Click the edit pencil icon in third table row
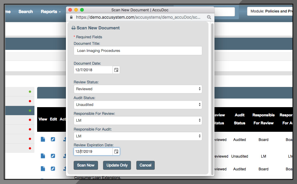Viewport: 297px width, 184px height. click(x=53, y=169)
